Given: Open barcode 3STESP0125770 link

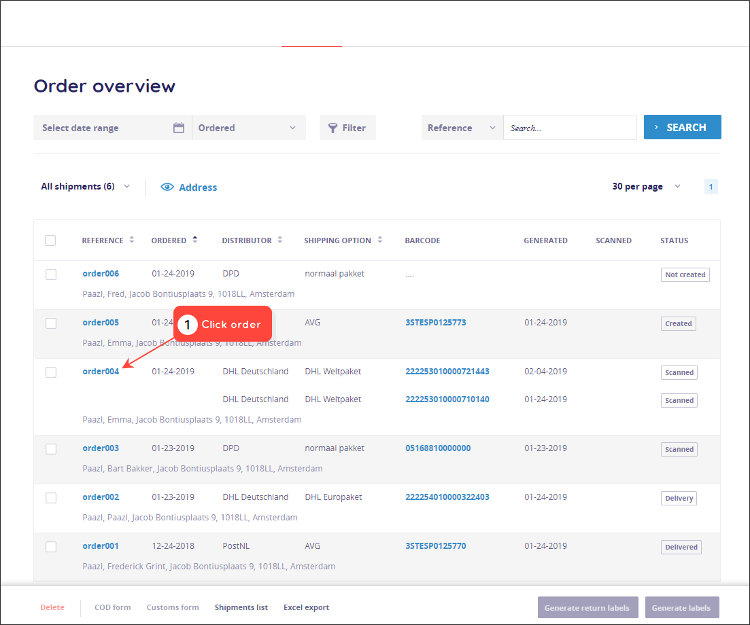Looking at the screenshot, I should coord(436,546).
